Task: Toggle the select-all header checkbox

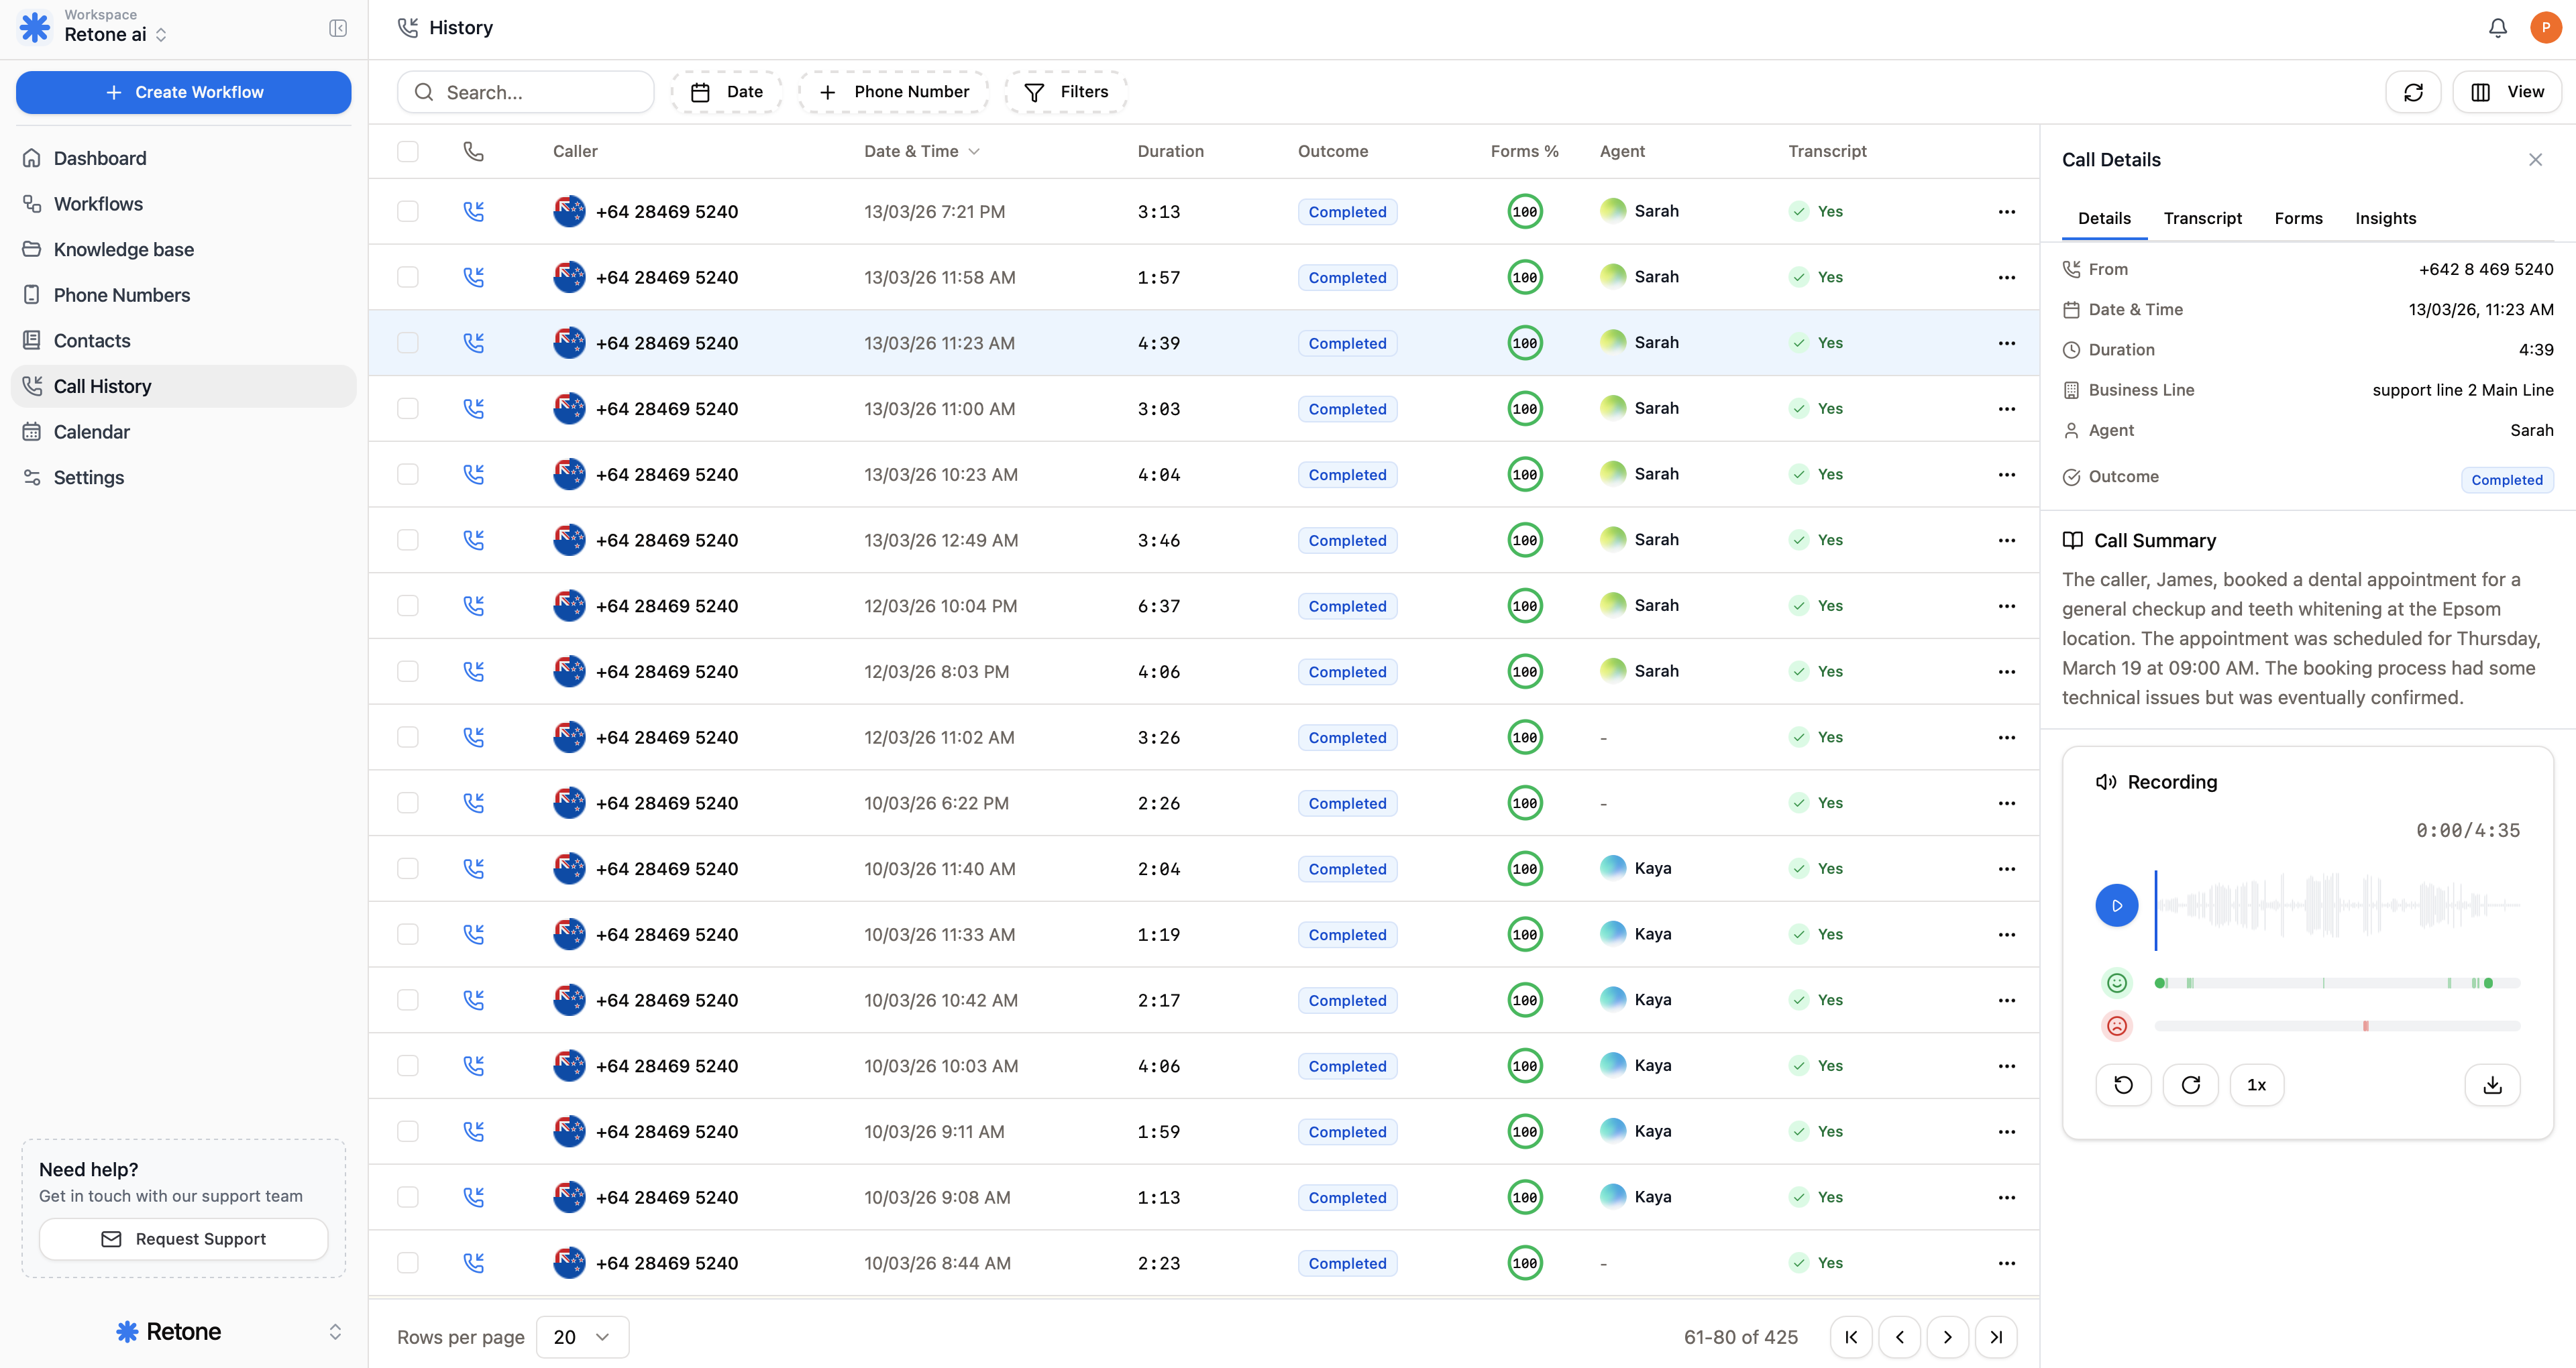Action: point(408,151)
